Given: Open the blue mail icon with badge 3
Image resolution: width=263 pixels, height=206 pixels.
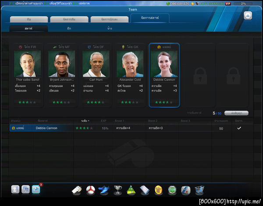Looking at the screenshot, I should pyautogui.click(x=36, y=189).
